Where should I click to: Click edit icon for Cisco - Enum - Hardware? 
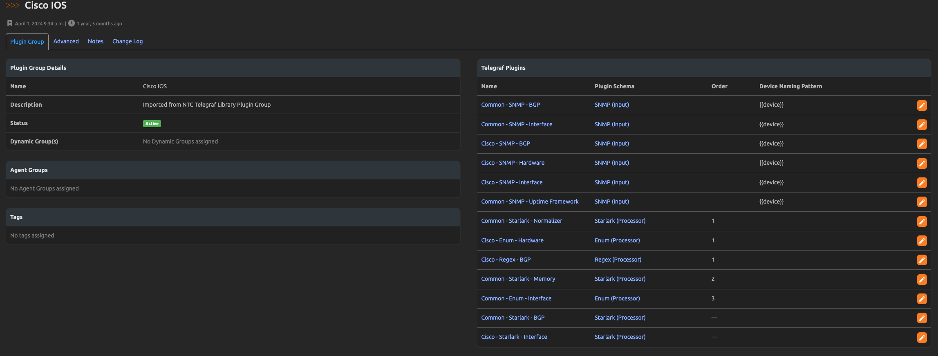coord(922,241)
